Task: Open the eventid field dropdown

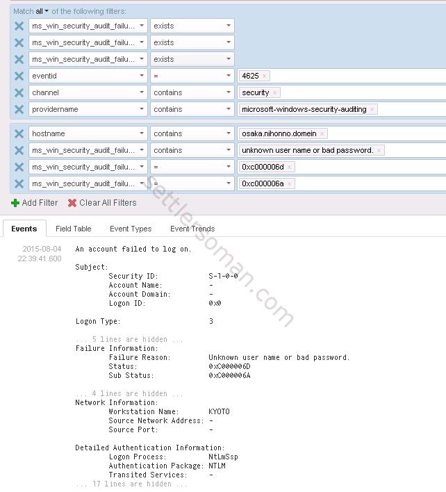Action: [88, 76]
